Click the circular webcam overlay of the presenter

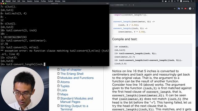pyautogui.click(x=23, y=89)
